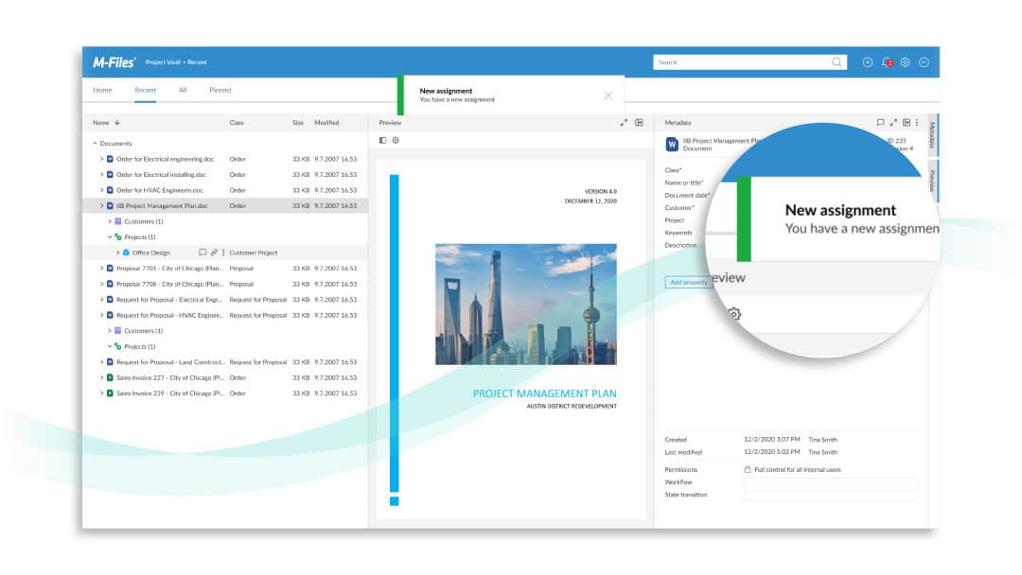Collapse the Projects (1) node under IIB plan
The image size is (1022, 575).
(110, 237)
